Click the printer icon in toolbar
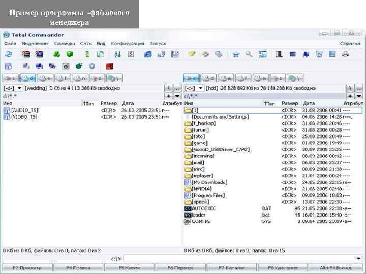This screenshot has width=366, height=274. [346, 54]
